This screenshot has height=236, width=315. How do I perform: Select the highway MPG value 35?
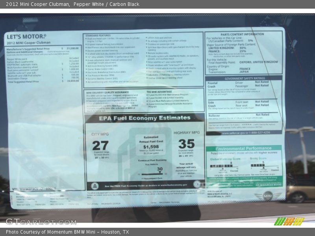pos(186,144)
